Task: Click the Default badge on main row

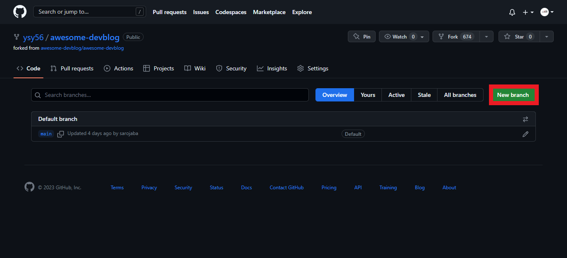Action: pos(353,134)
